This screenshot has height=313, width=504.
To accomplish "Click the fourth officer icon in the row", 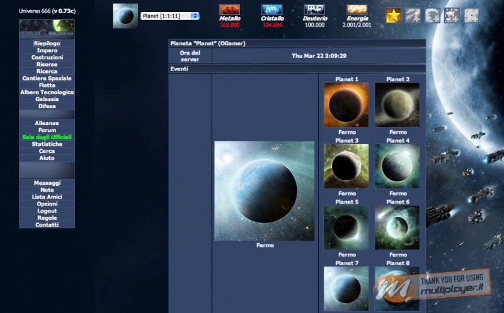I will pos(452,15).
